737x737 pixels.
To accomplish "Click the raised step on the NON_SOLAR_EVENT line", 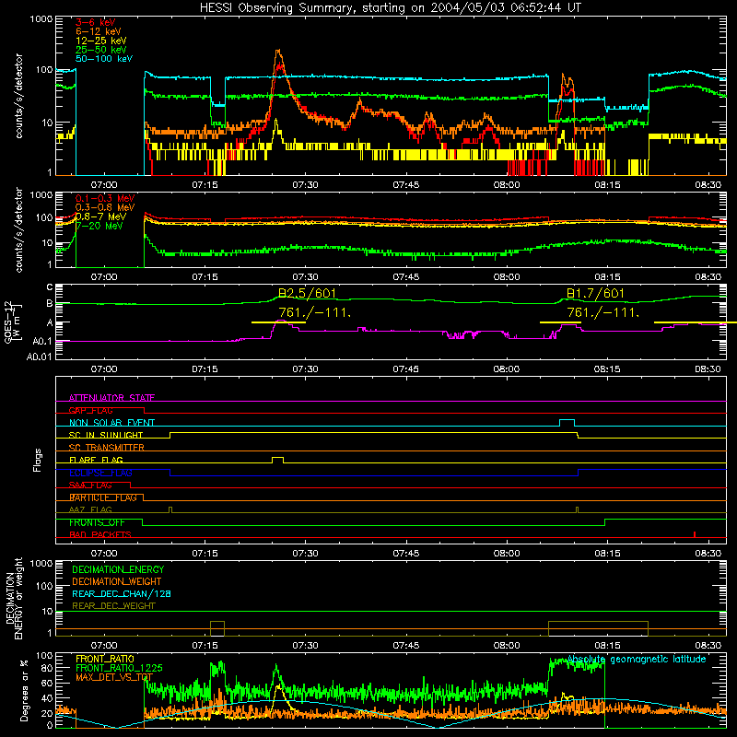I will (567, 423).
